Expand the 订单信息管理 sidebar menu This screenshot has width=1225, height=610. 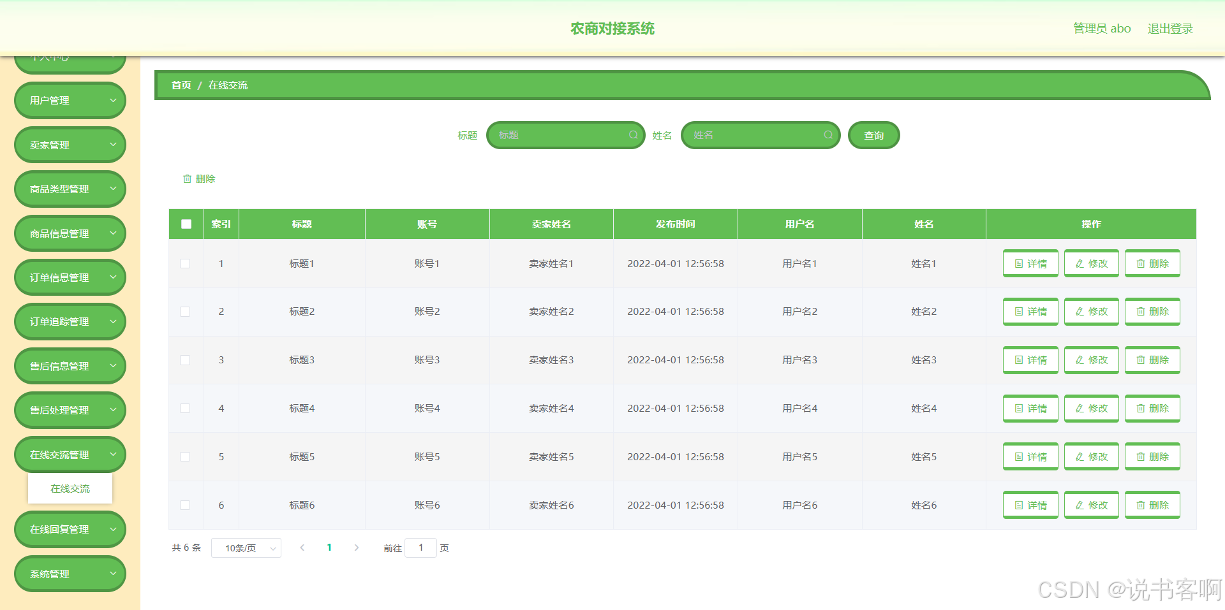pos(70,277)
